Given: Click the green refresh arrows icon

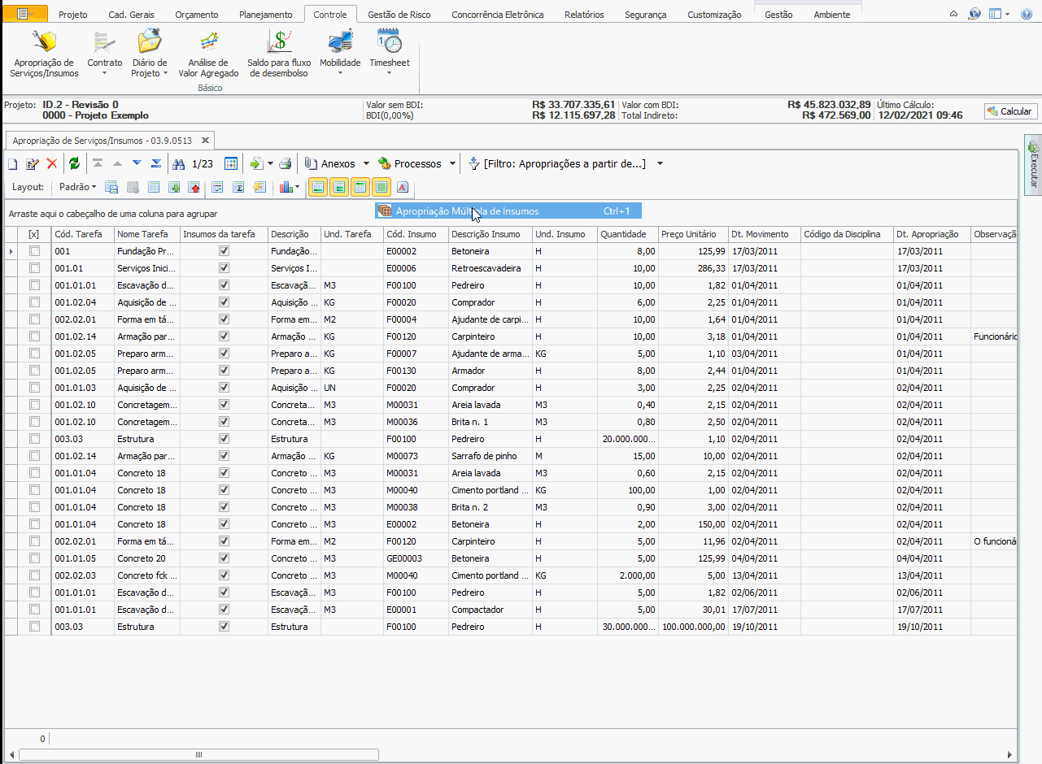Looking at the screenshot, I should click(x=75, y=164).
